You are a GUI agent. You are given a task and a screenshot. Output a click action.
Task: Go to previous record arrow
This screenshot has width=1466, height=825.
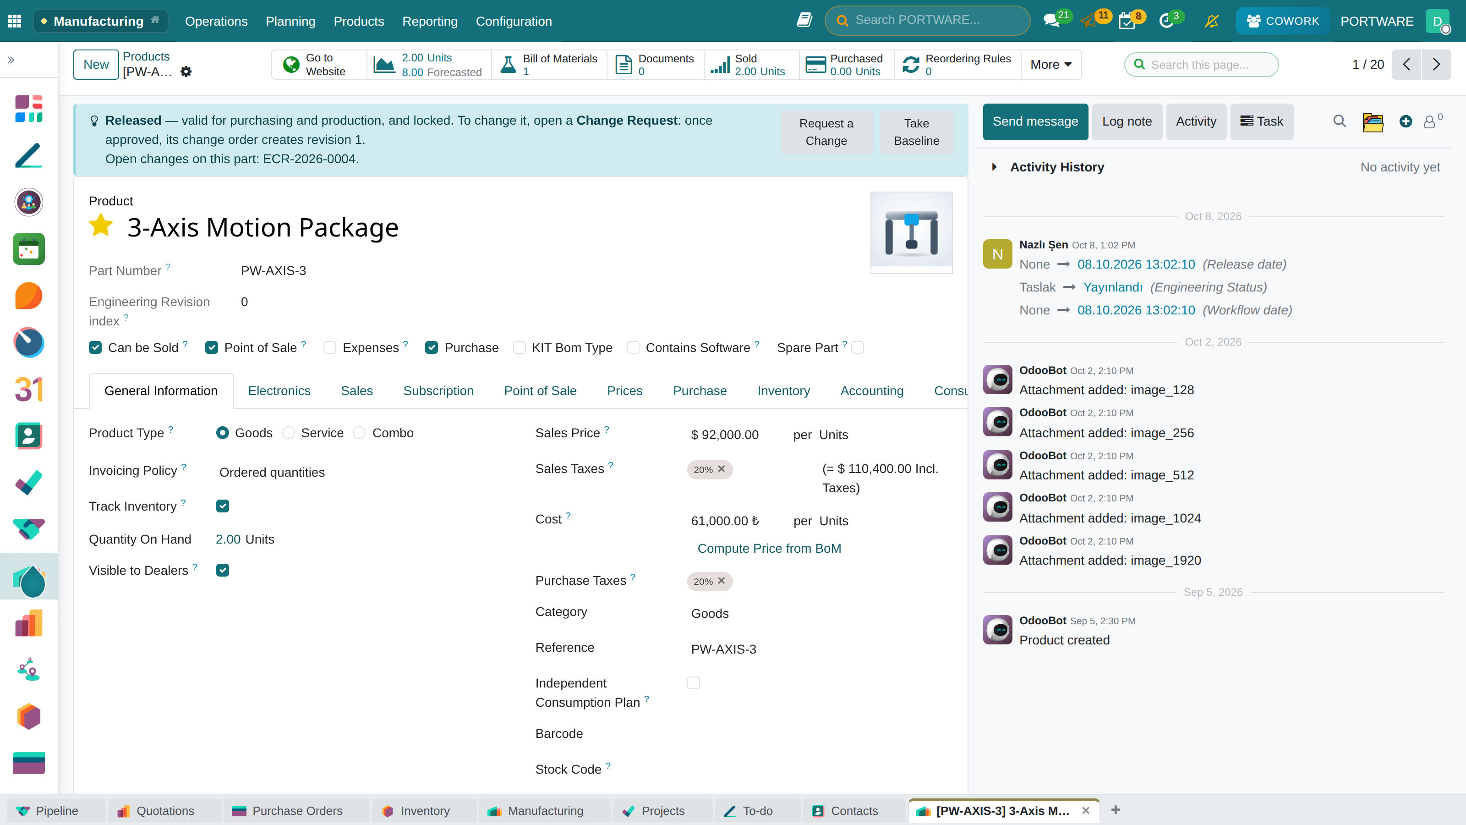click(x=1407, y=64)
